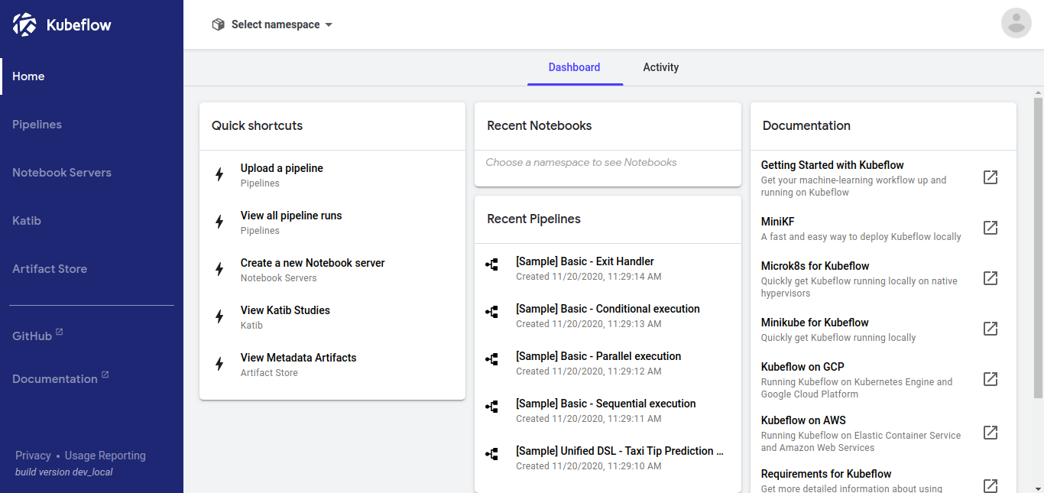Go to Notebook Servers in sidebar
Screen dimensions: 1044x493
[62, 173]
